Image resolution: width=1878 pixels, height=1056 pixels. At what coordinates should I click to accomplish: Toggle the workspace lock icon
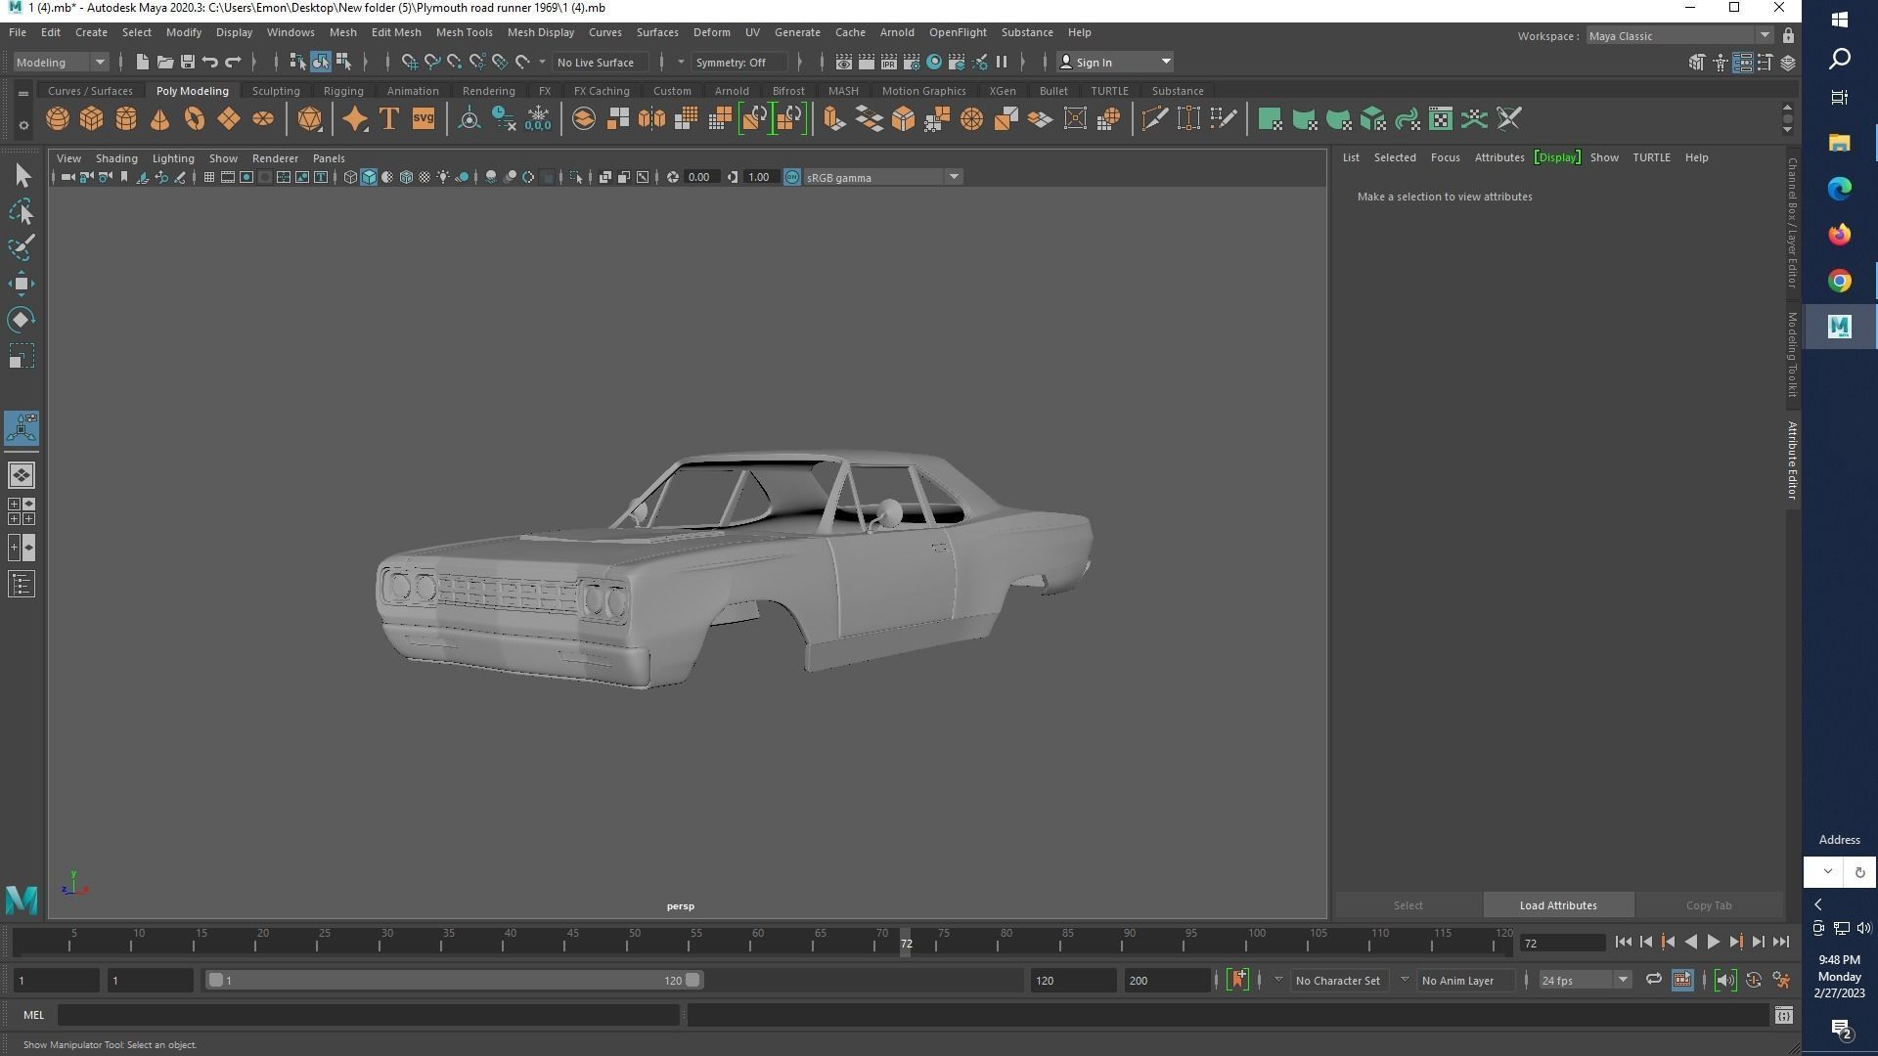pyautogui.click(x=1788, y=36)
